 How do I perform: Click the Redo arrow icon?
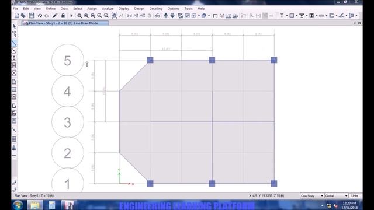pyautogui.click(x=47, y=16)
